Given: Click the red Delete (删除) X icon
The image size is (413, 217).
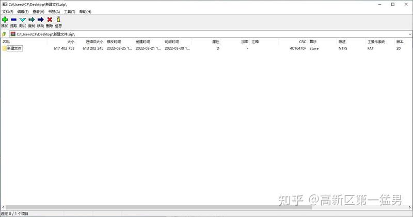Looking at the screenshot, I should [x=50, y=20].
